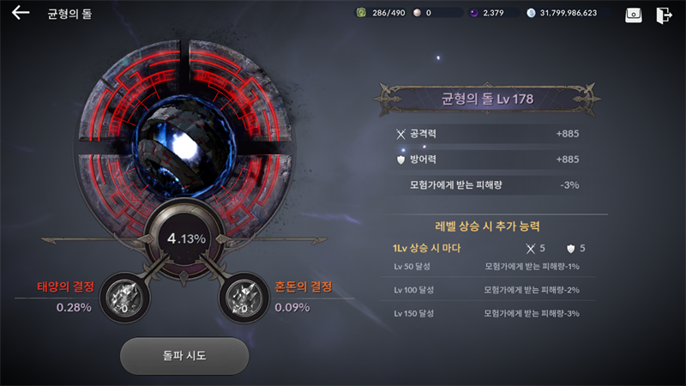The width and height of the screenshot is (686, 386).
Task: Click the exit door icon
Action: (x=664, y=15)
